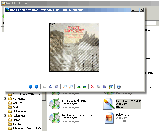Rotate image counterclockwise
This screenshot has width=159, height=131.
[x=84, y=87]
